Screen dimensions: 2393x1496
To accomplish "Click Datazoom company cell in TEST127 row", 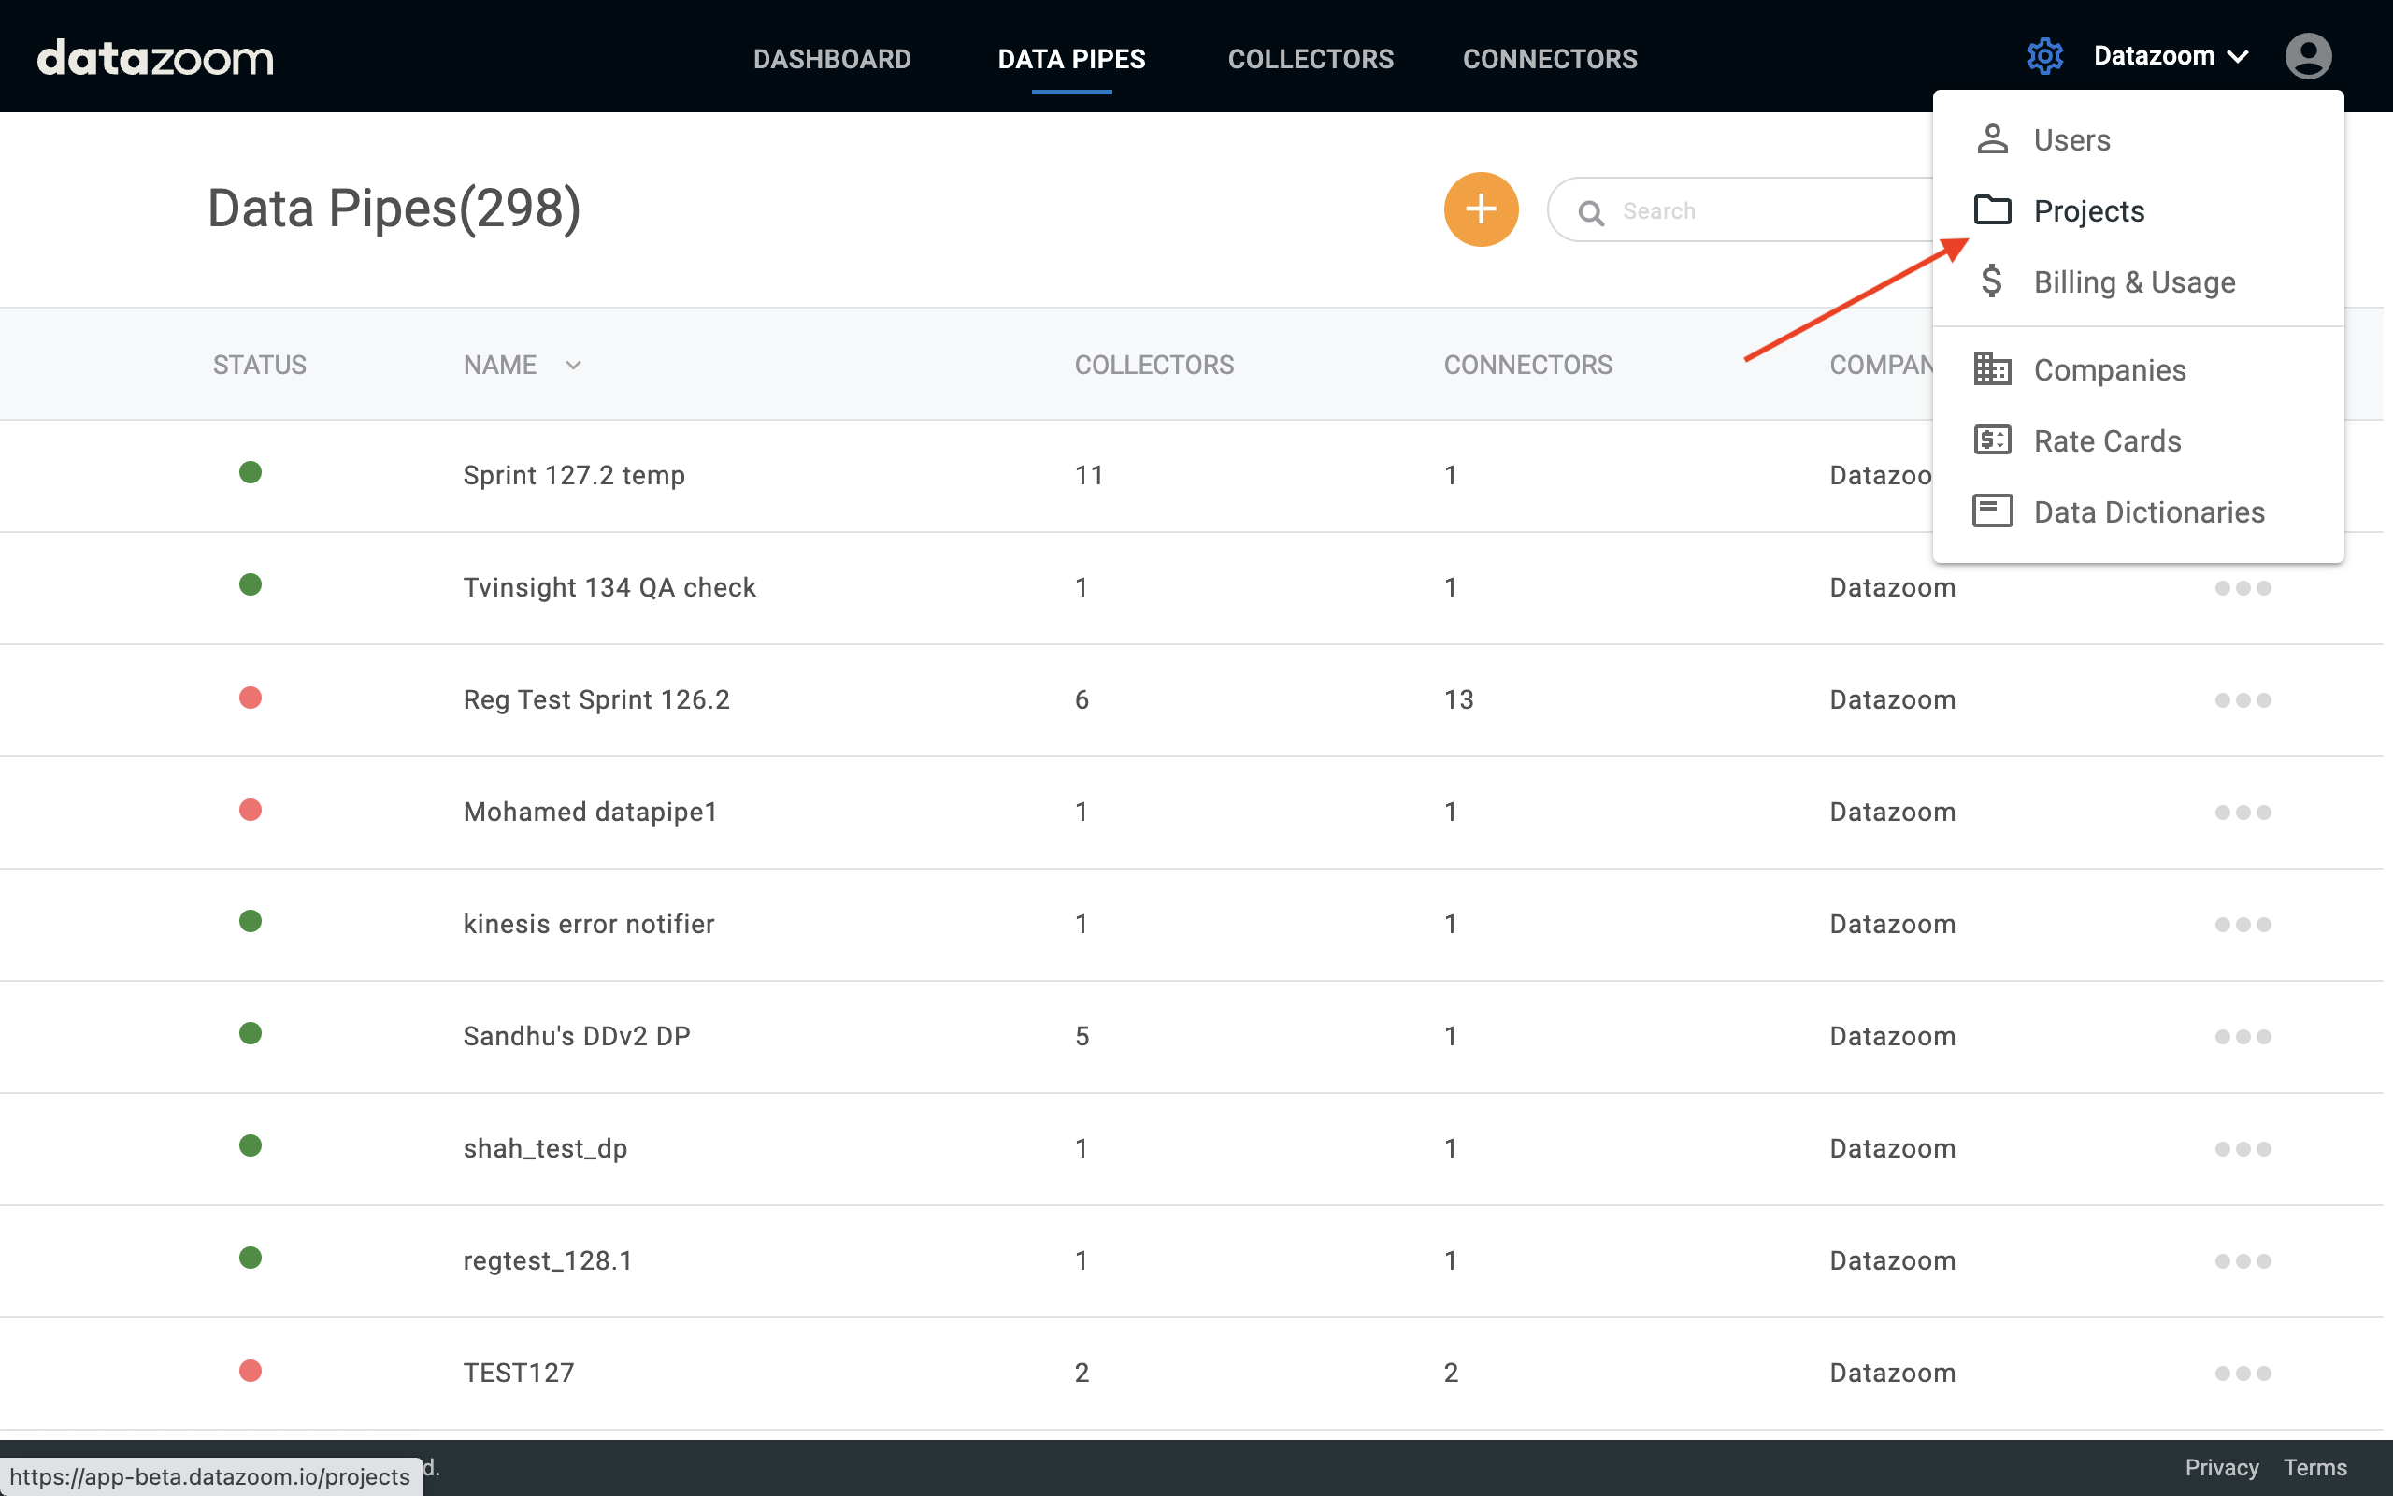I will point(1892,1373).
